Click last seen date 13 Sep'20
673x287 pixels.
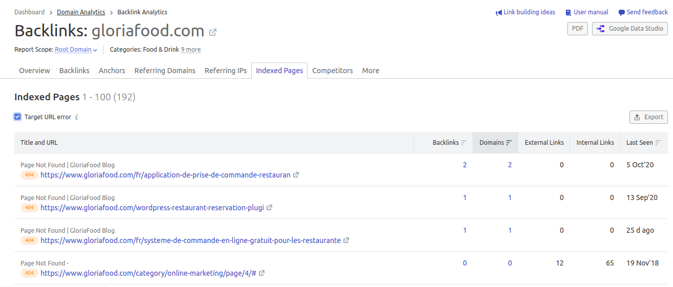pyautogui.click(x=642, y=197)
